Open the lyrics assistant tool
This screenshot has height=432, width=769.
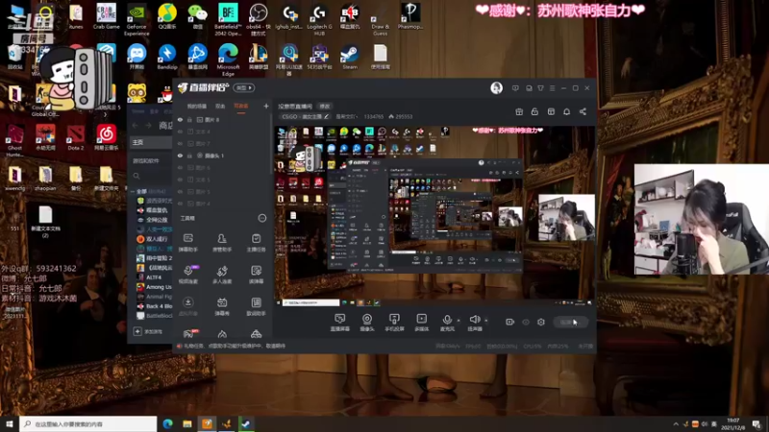pyautogui.click(x=256, y=306)
